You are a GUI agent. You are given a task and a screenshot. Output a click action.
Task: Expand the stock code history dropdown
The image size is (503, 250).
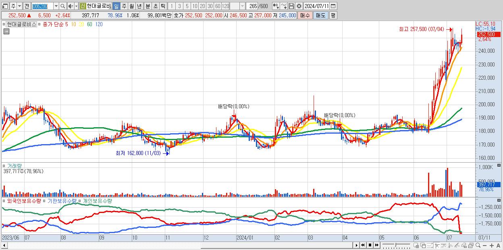(56, 6)
